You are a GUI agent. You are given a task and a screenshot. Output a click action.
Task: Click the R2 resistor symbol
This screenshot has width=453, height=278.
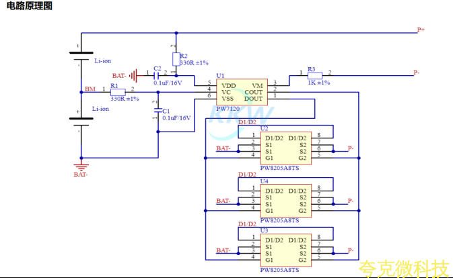pyautogui.click(x=176, y=59)
